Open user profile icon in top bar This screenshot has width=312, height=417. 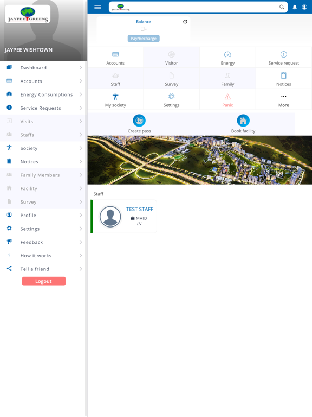coord(304,7)
